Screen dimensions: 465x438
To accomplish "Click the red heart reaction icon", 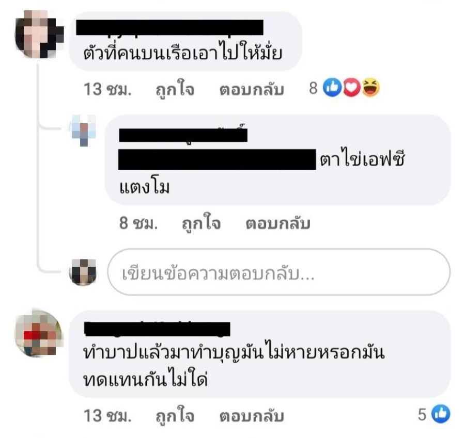I will pos(352,88).
